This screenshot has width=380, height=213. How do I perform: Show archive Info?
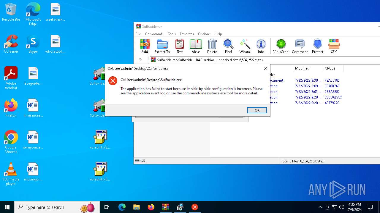coord(261,46)
